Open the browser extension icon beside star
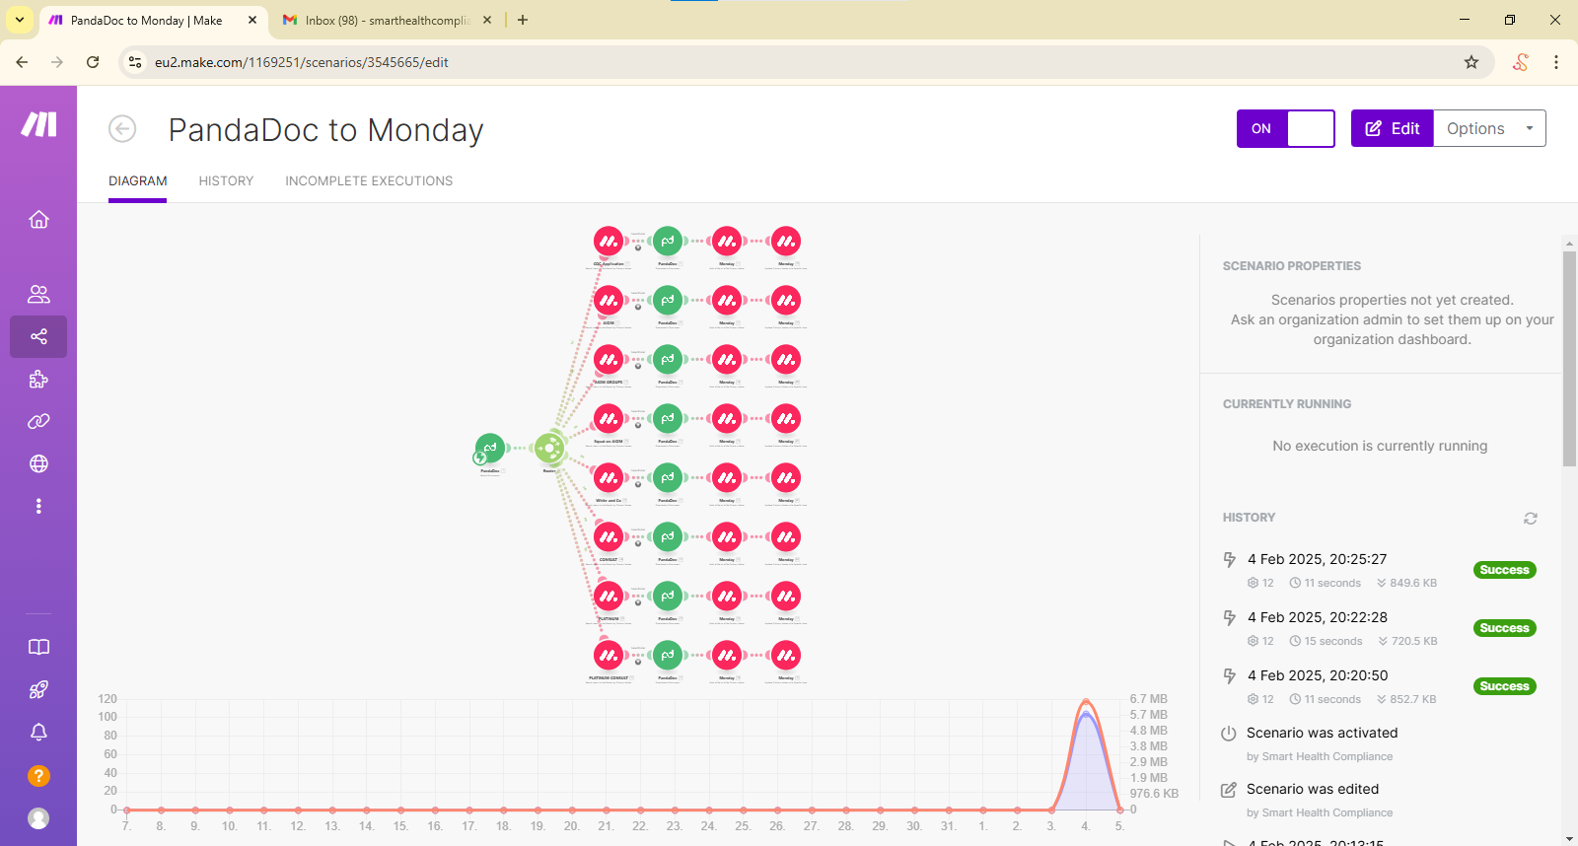This screenshot has height=846, width=1578. coord(1520,62)
